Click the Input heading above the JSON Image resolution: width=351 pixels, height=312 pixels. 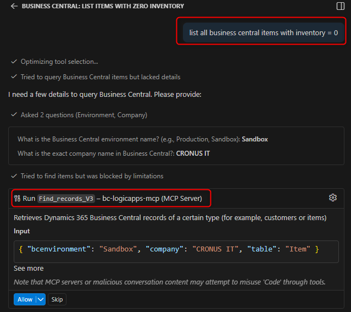22,231
